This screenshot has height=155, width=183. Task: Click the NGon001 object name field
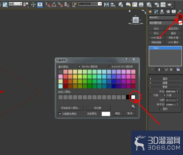pyautogui.click(x=163, y=17)
